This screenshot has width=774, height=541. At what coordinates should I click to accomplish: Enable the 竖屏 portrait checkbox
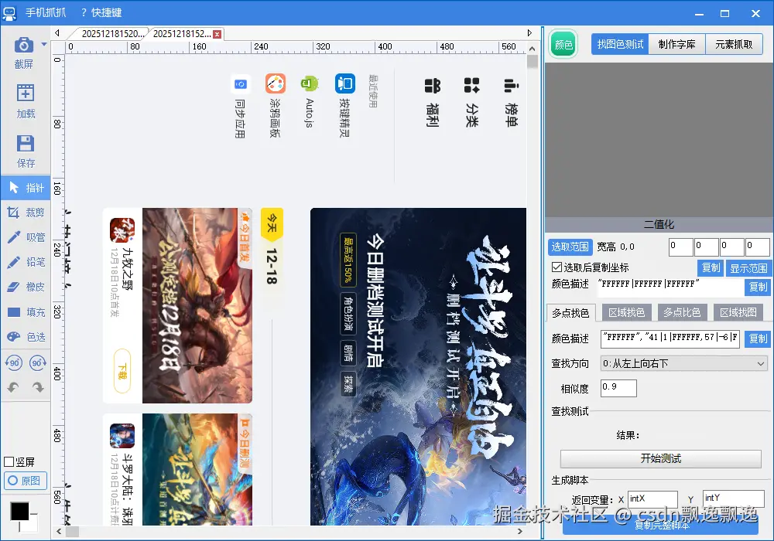9,461
